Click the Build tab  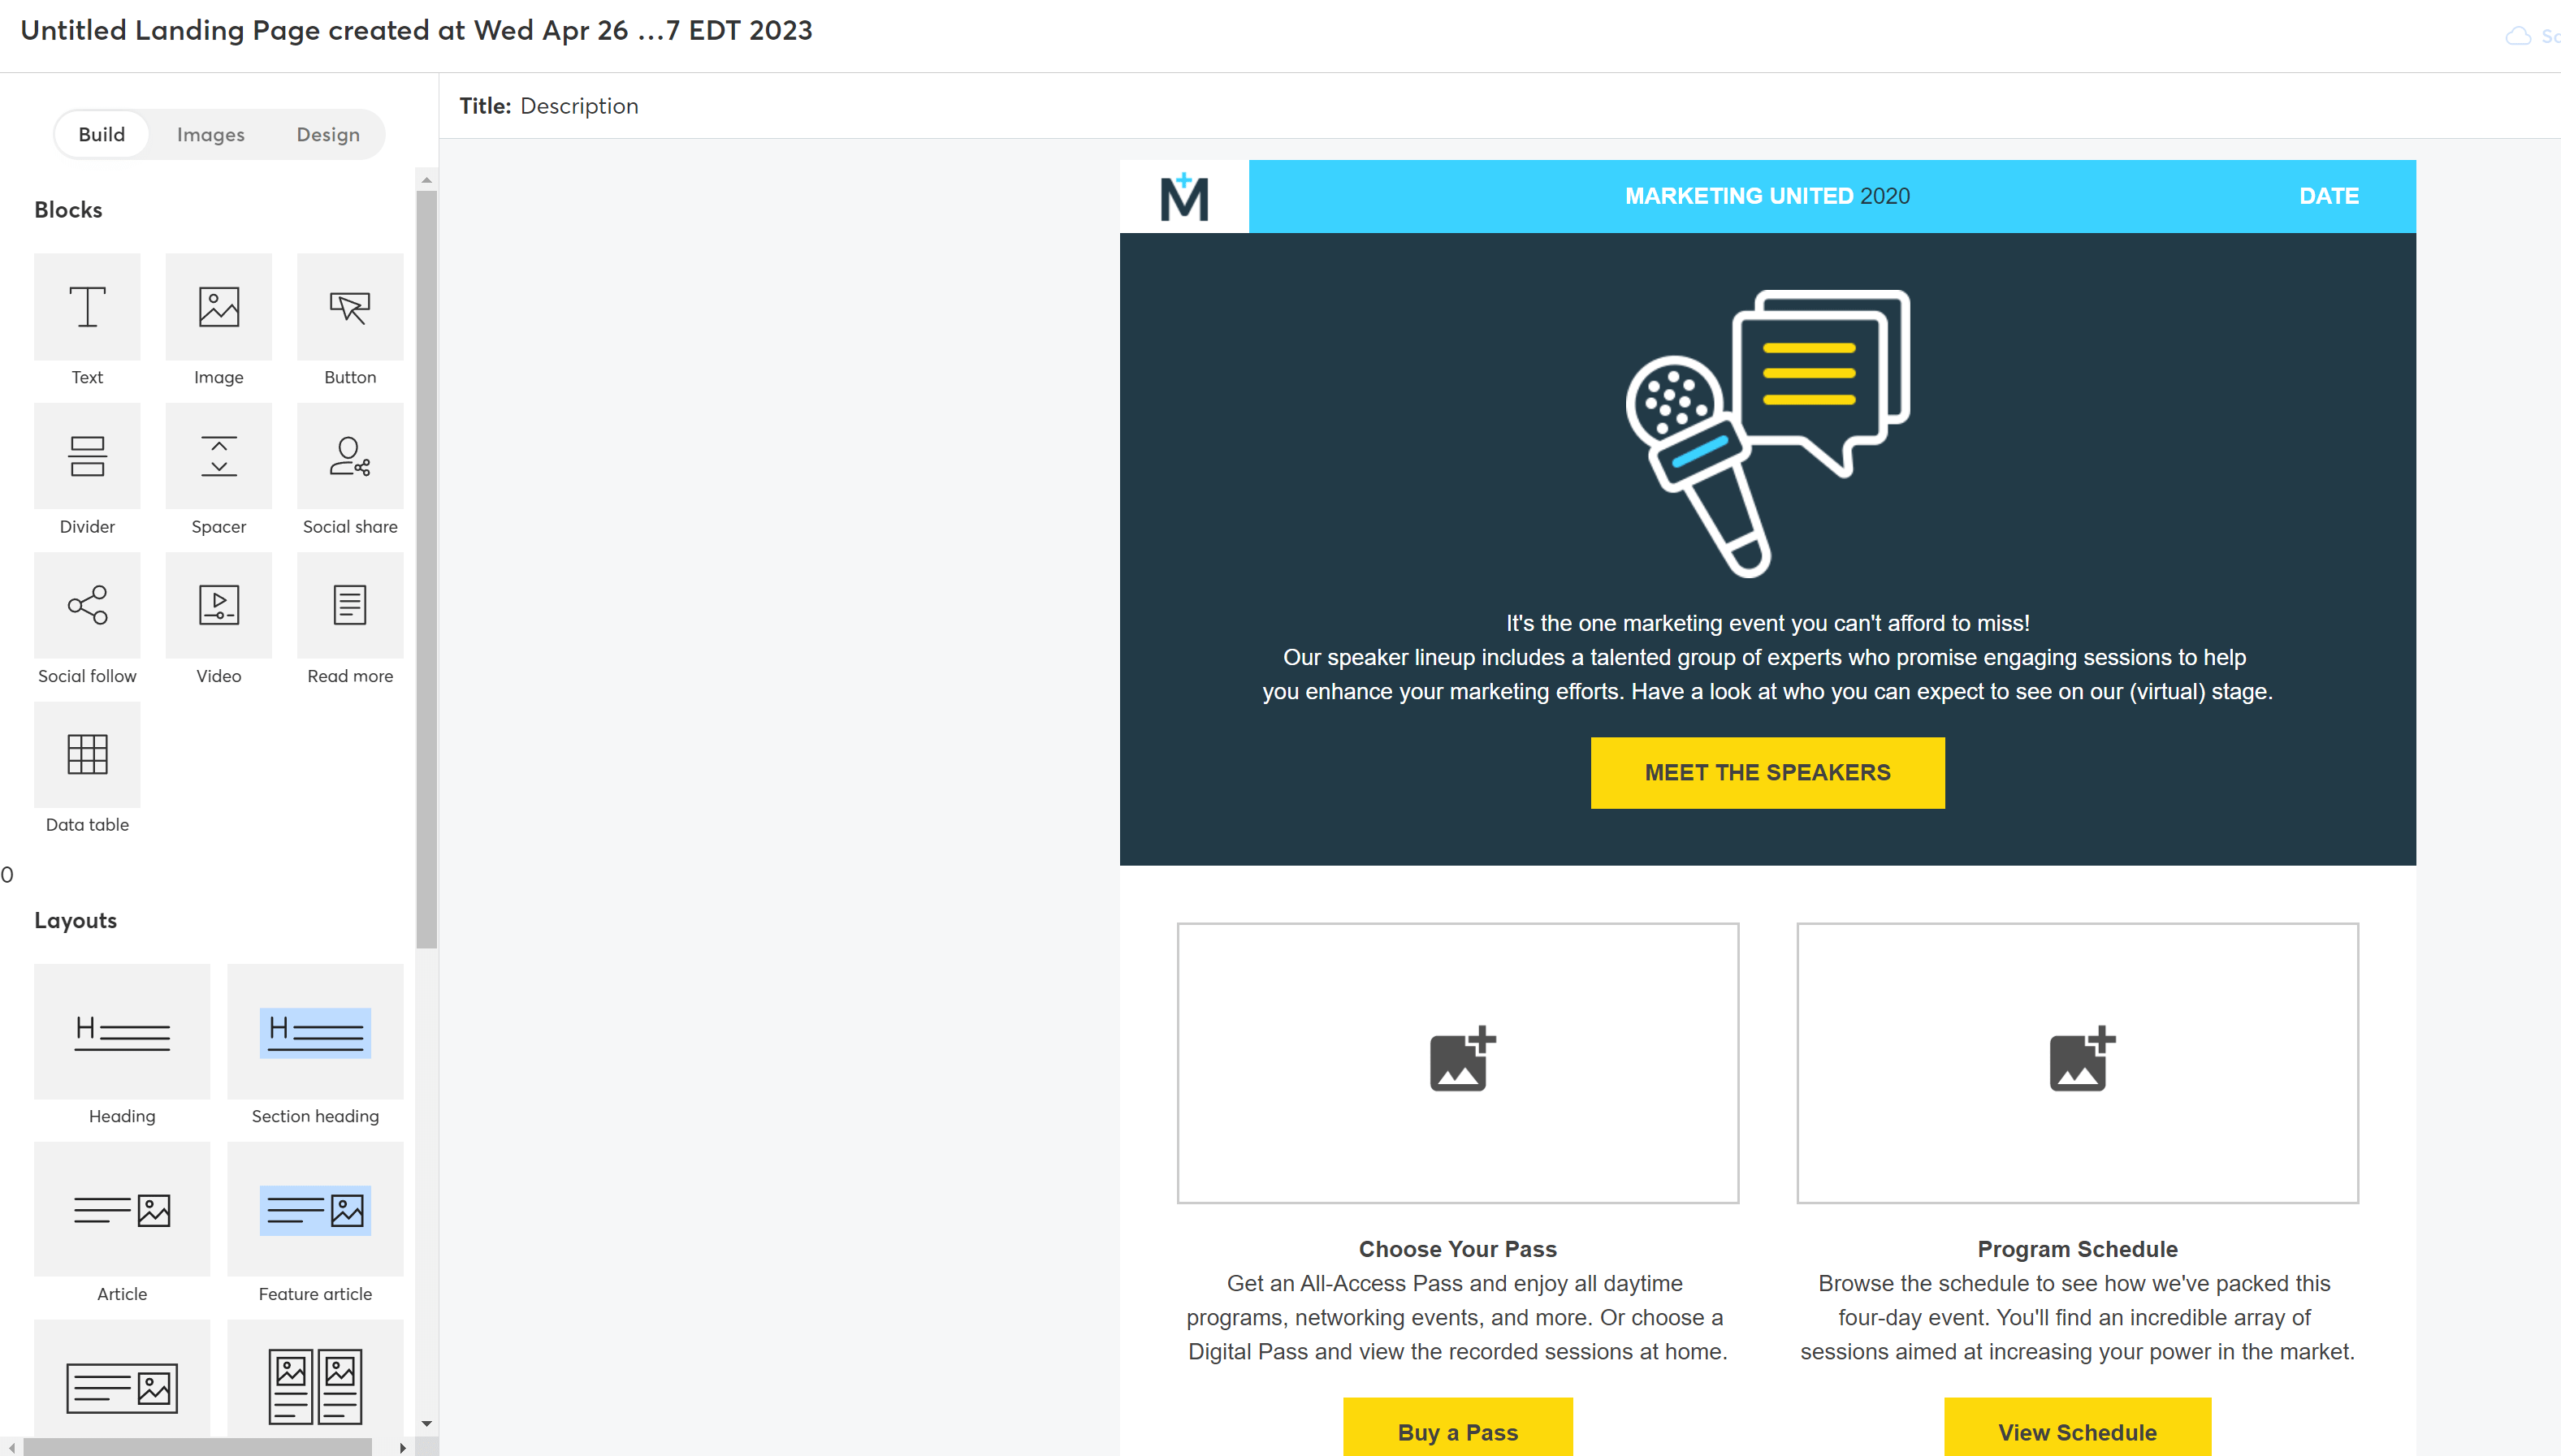(x=100, y=134)
